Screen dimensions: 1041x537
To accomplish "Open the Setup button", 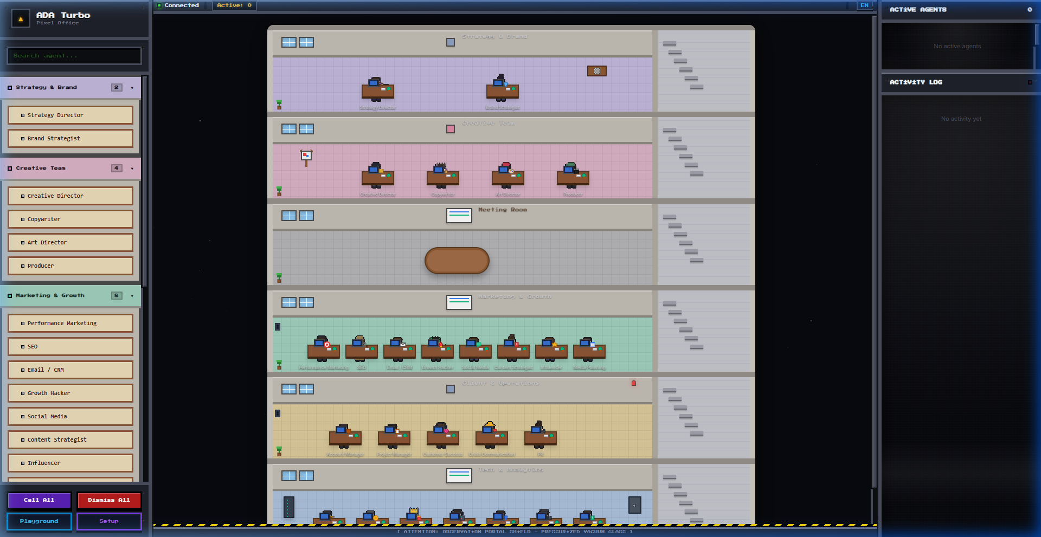I will [x=109, y=521].
